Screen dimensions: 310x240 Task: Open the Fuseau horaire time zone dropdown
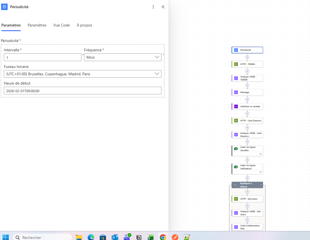pos(82,74)
